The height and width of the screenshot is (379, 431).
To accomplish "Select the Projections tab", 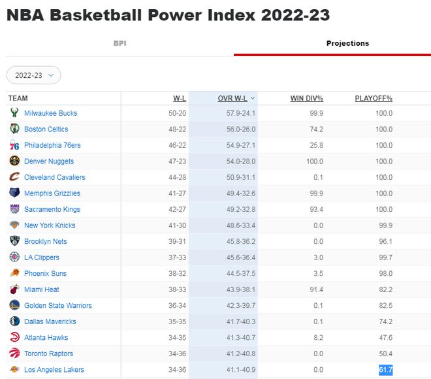I will tap(347, 43).
